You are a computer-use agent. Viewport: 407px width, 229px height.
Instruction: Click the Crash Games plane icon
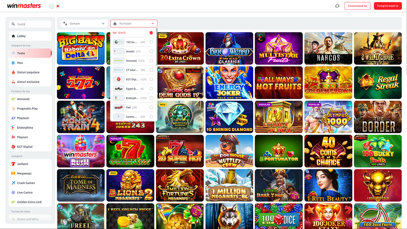pyautogui.click(x=13, y=183)
